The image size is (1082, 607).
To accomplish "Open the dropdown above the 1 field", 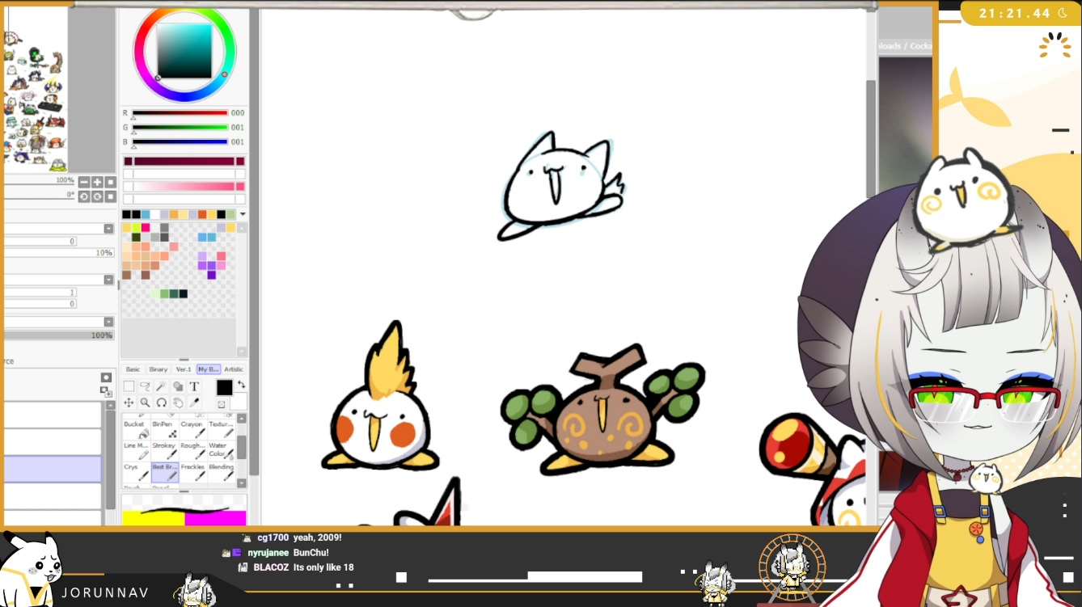I will coord(108,280).
